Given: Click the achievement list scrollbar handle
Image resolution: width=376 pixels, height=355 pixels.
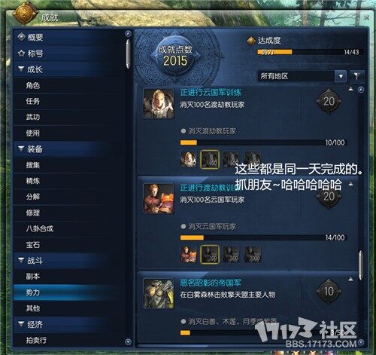Looking at the screenshot, I should click(x=361, y=265).
